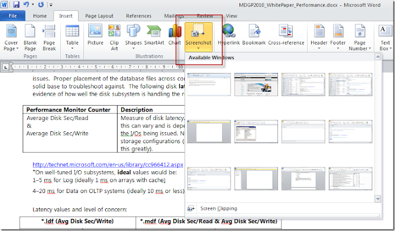
Task: Expand the Header dropdown arrow
Action: (x=319, y=48)
